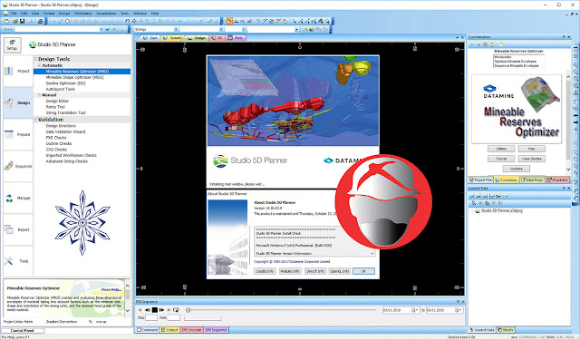Switch to the Sheets tab
The height and width of the screenshot is (340, 580).
tap(506, 330)
